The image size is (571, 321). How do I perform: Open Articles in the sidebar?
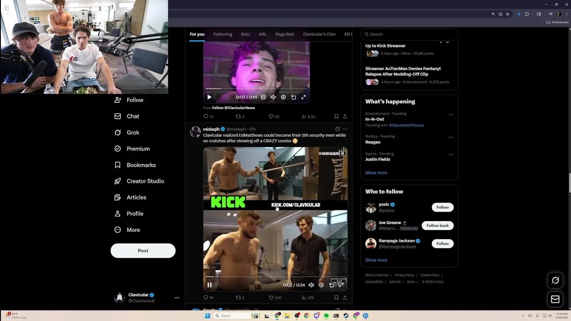pyautogui.click(x=130, y=197)
